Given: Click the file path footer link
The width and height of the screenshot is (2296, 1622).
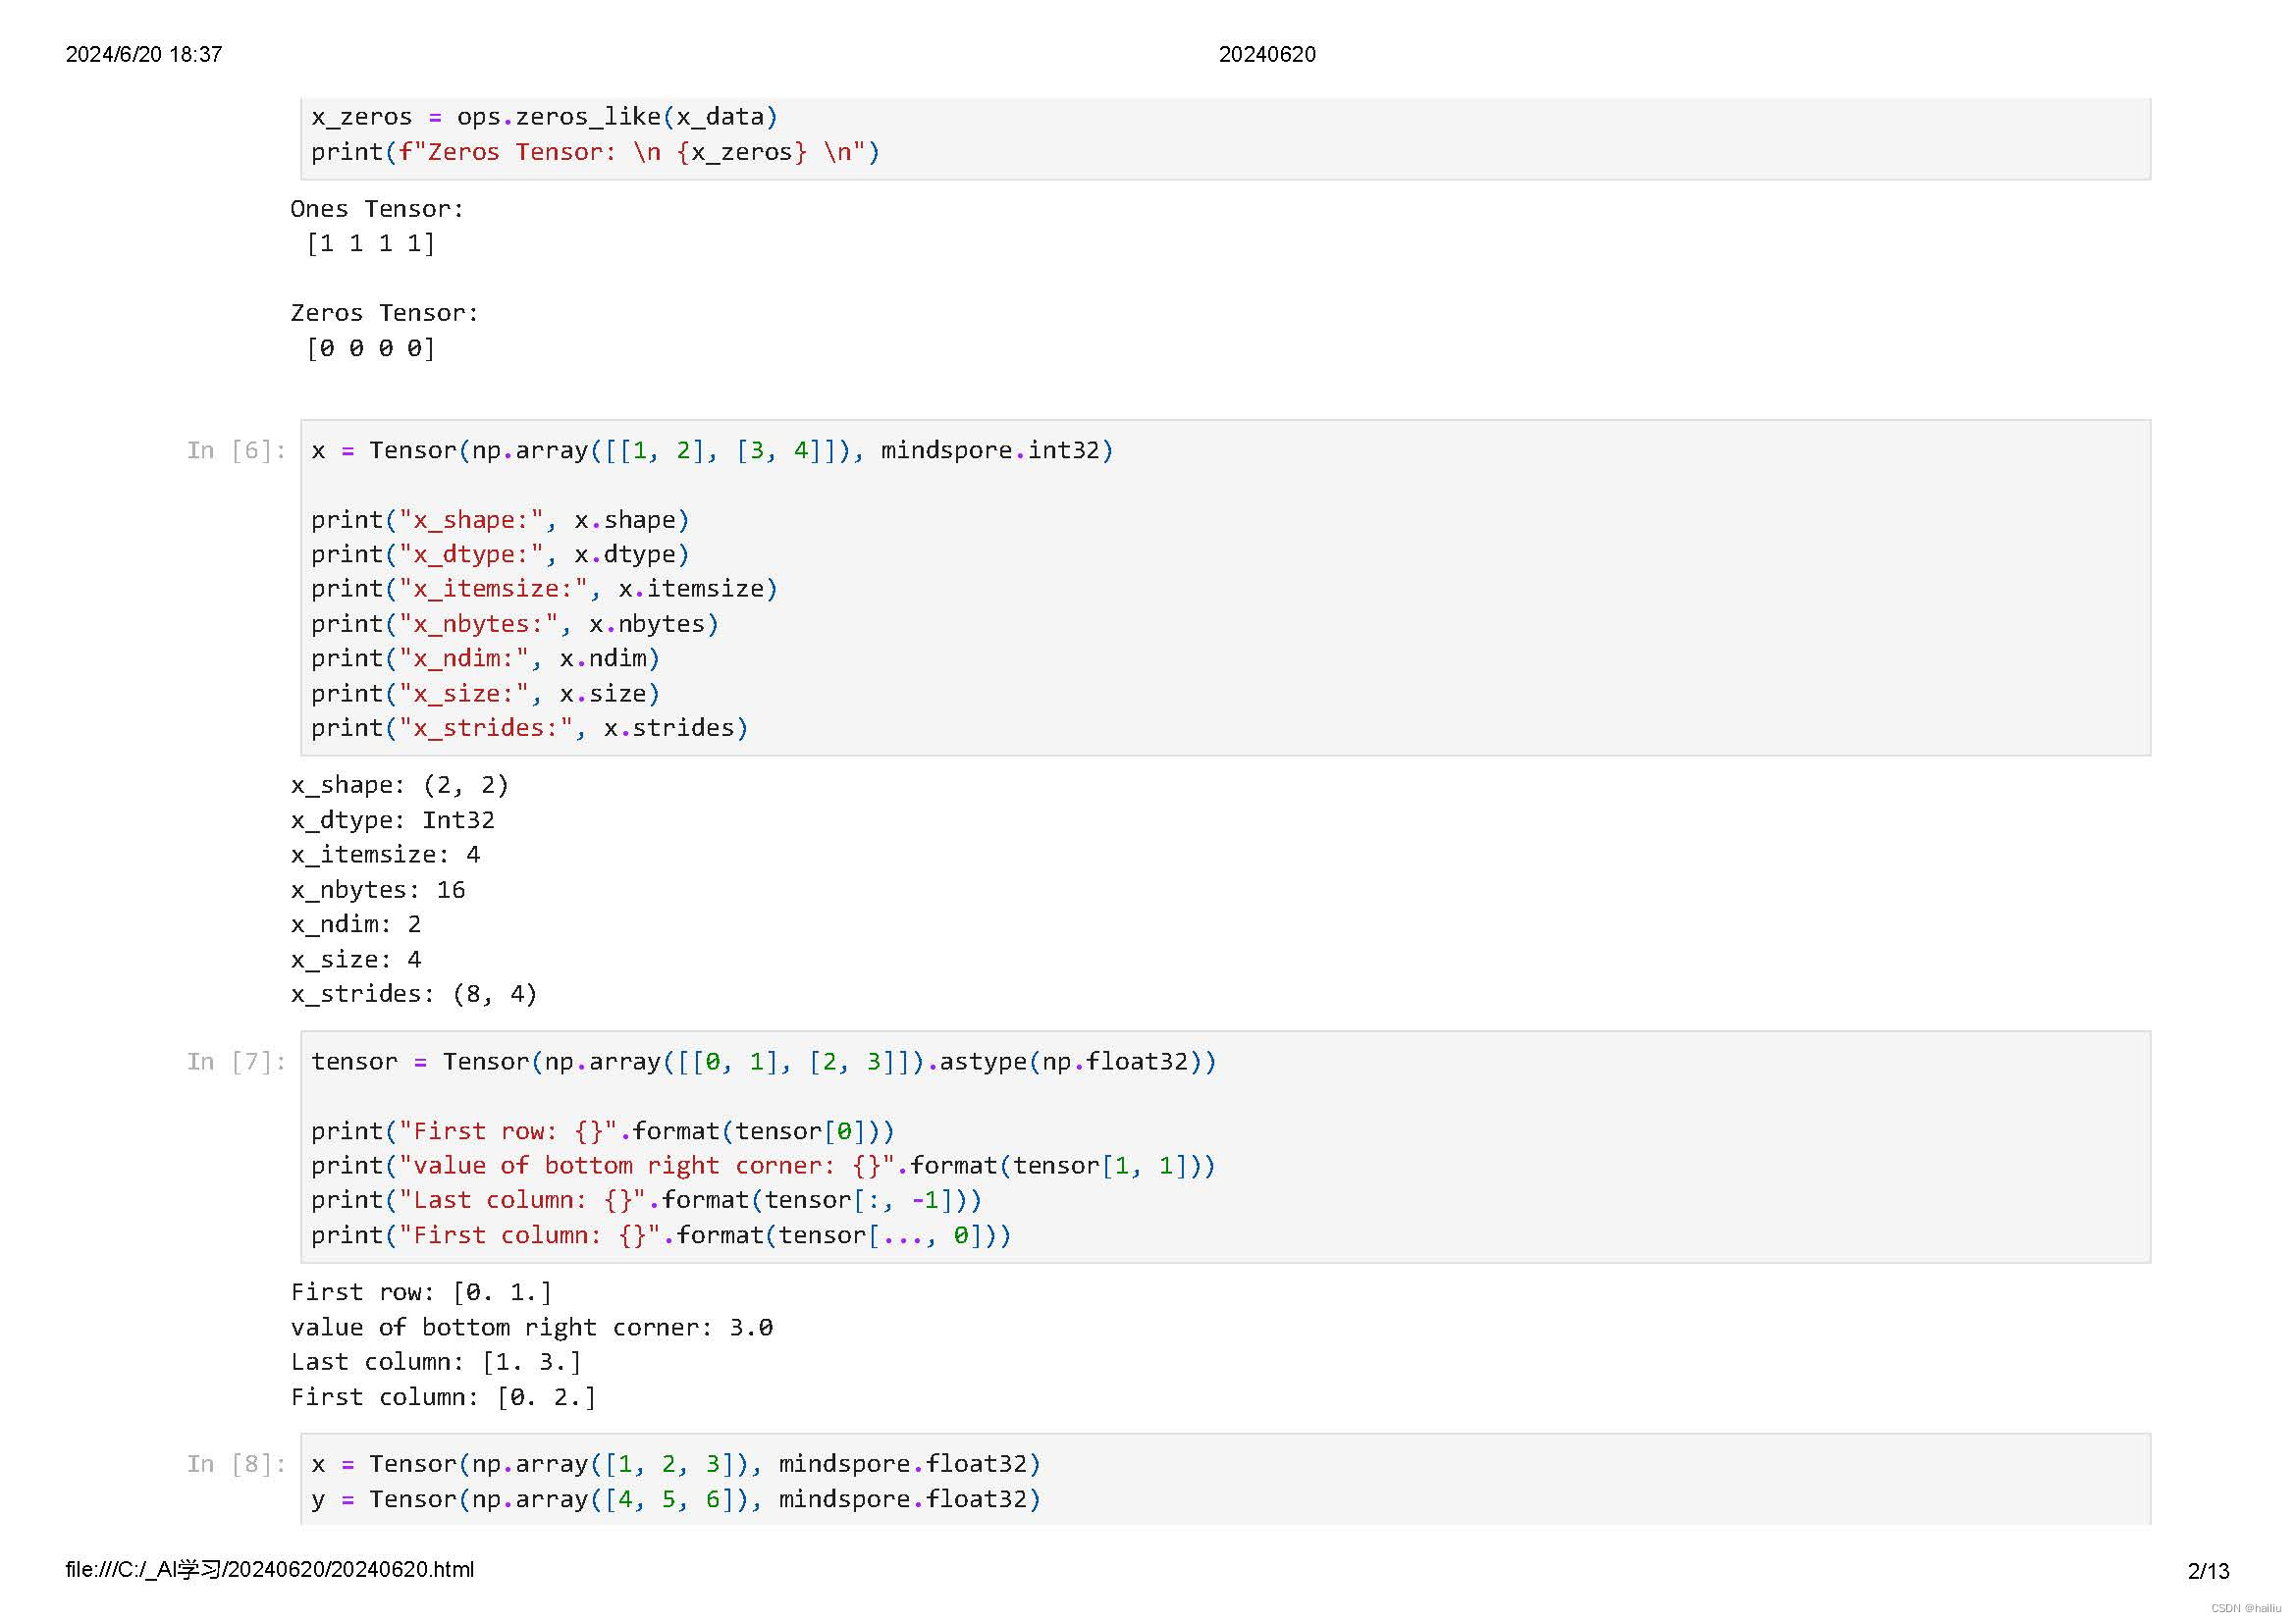Looking at the screenshot, I should click(270, 1569).
